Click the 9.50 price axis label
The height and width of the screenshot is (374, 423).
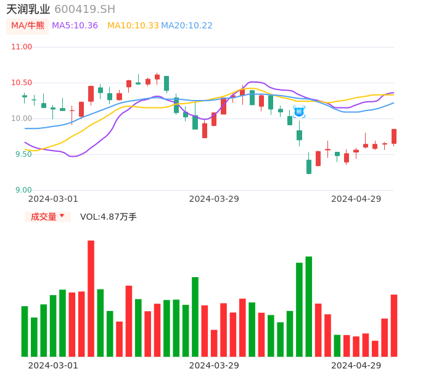(x=23, y=154)
